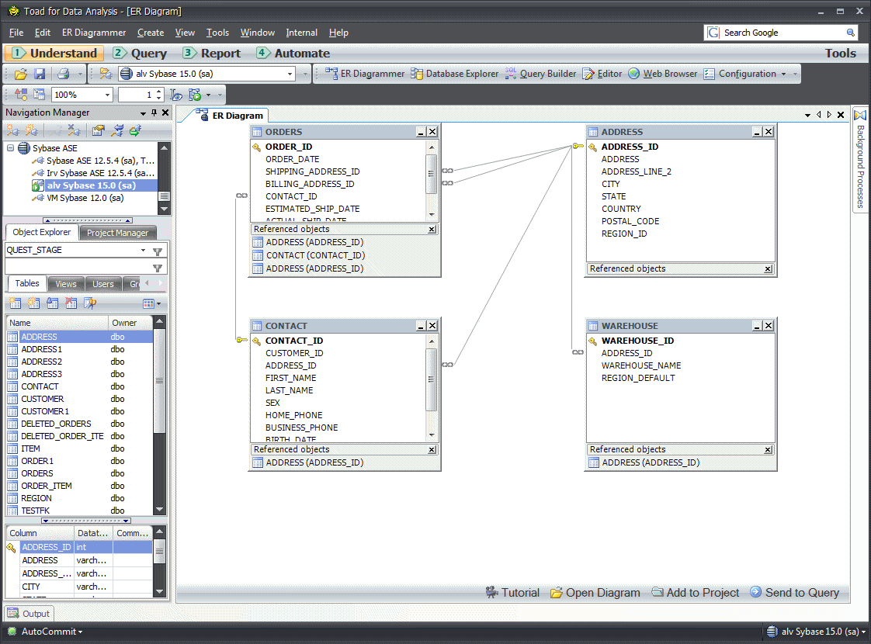Open the Web Browser tool

click(x=662, y=74)
